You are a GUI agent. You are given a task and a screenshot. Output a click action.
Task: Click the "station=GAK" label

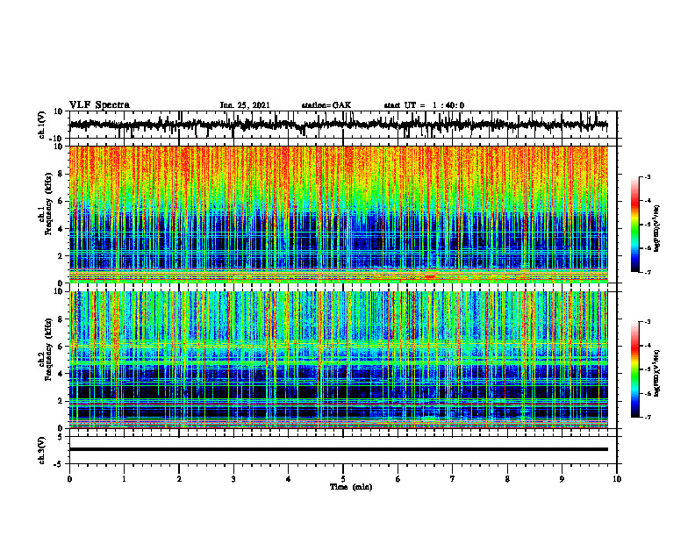[x=326, y=105]
